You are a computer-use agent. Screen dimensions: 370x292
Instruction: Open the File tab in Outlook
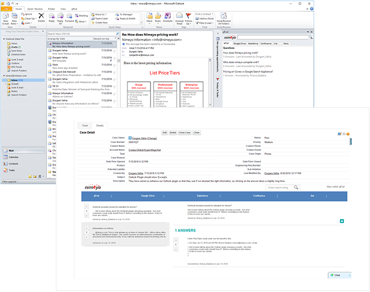tap(7, 8)
